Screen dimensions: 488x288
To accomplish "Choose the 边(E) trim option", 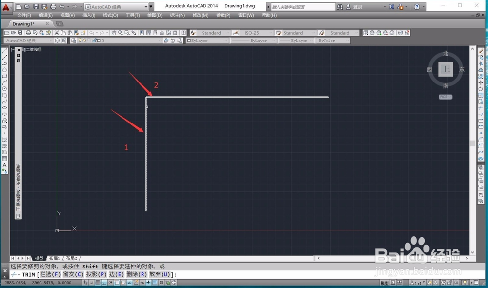I will tap(117, 274).
